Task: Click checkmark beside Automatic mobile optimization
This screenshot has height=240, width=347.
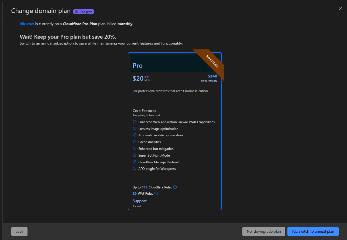Action: [135, 135]
